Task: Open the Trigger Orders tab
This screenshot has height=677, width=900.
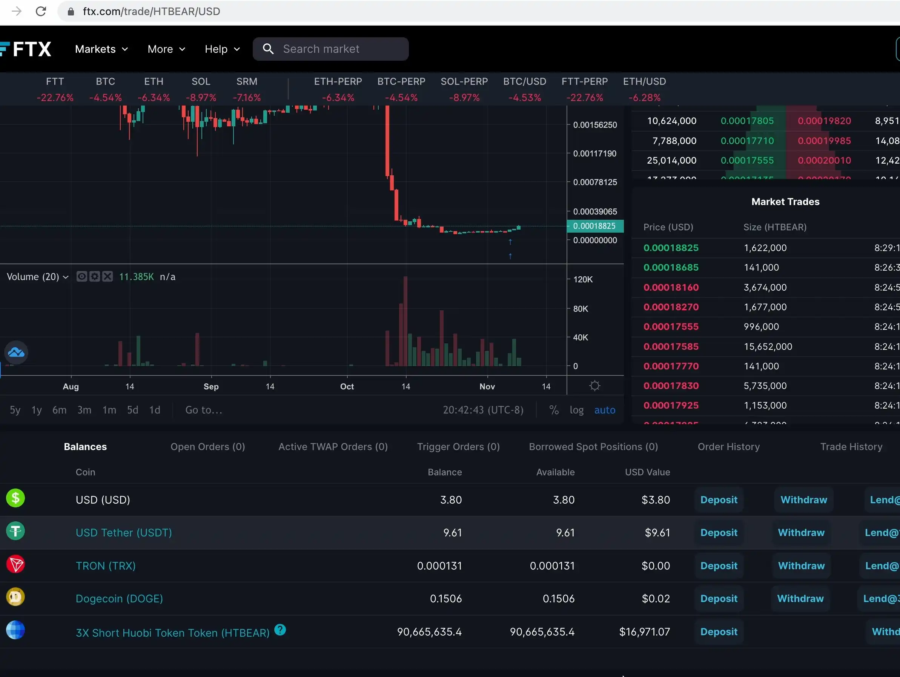Action: (458, 446)
